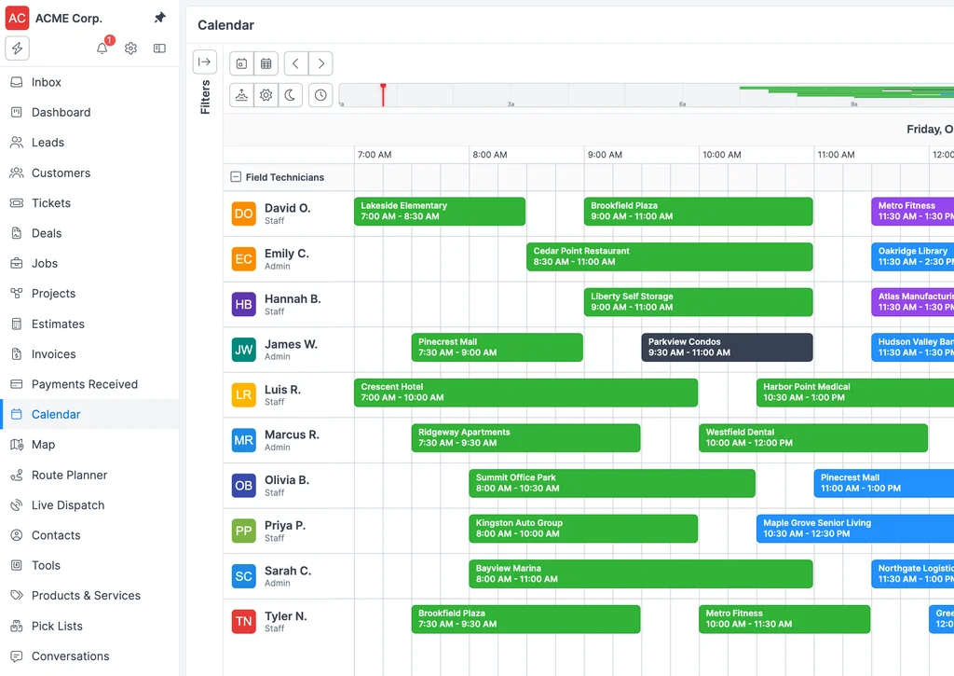
Task: Open Kingston Auto Group event
Action: tap(583, 529)
